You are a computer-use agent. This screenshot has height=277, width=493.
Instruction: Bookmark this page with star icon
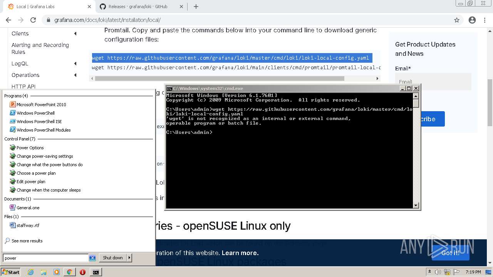coord(457,20)
